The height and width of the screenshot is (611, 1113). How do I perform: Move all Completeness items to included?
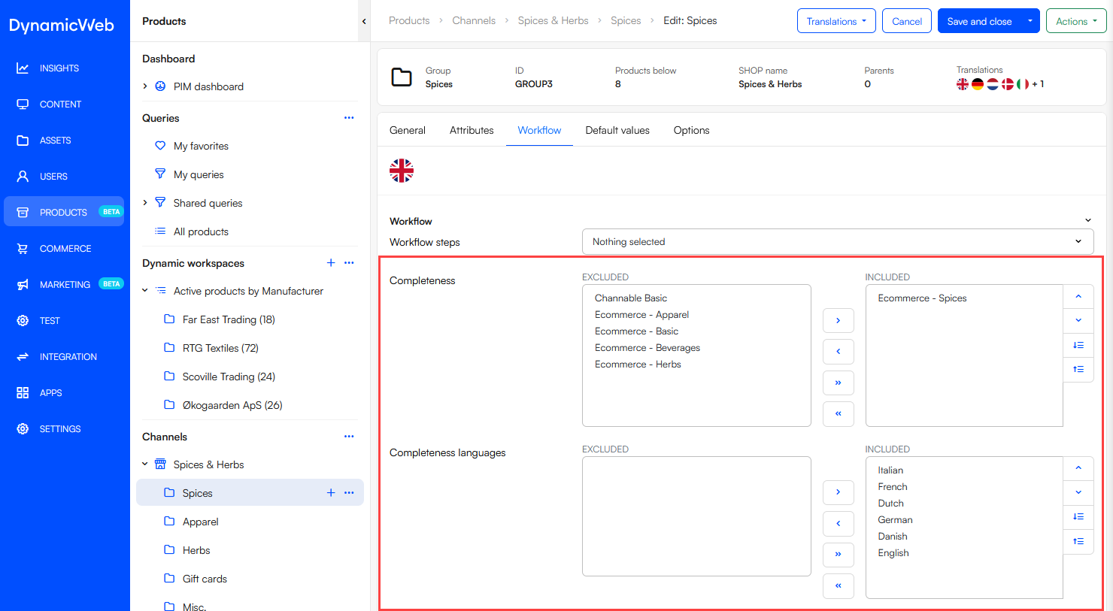point(839,383)
